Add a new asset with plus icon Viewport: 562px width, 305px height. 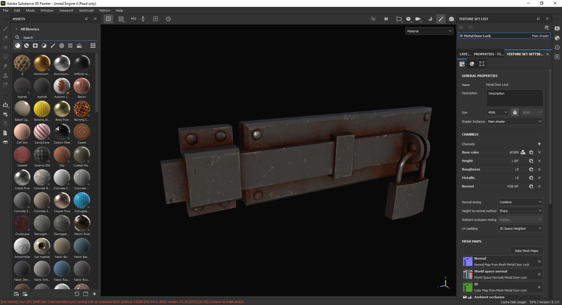95,294
